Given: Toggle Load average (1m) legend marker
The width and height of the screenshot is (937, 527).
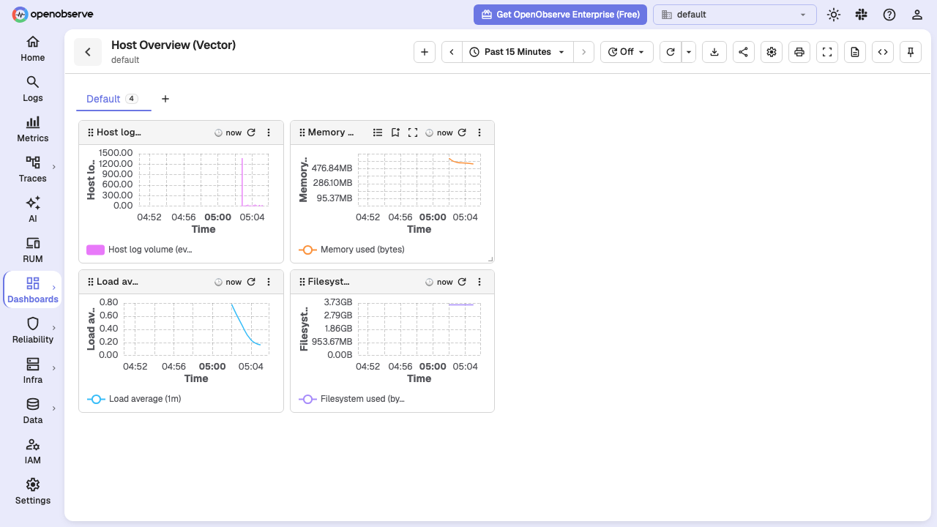Looking at the screenshot, I should [x=96, y=399].
